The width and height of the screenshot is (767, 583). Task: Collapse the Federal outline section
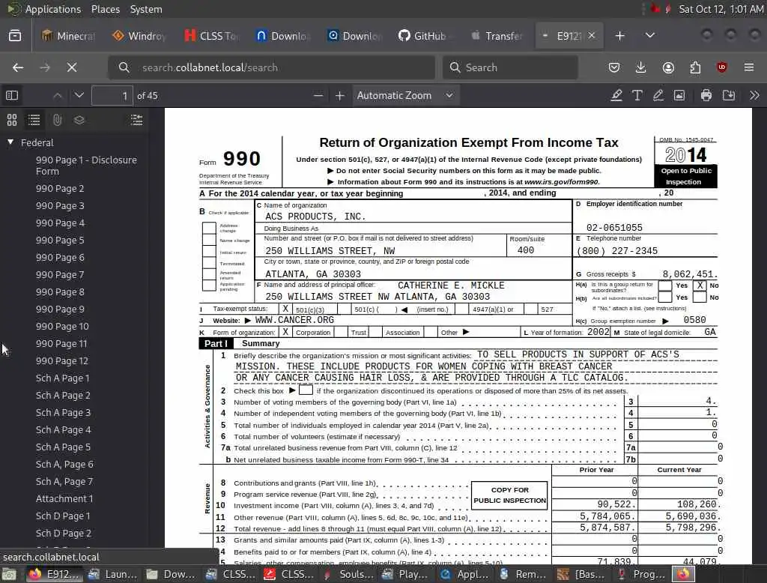10,142
